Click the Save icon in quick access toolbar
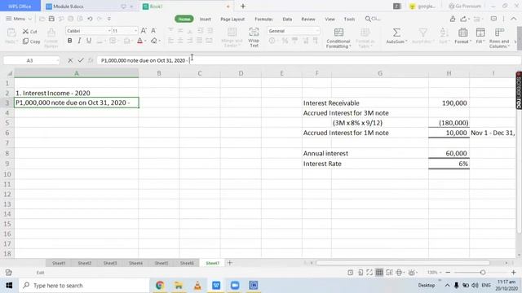The height and width of the screenshot is (293, 522). (x=51, y=19)
